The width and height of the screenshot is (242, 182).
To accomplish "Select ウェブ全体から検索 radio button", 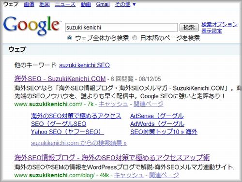I will point(70,38).
